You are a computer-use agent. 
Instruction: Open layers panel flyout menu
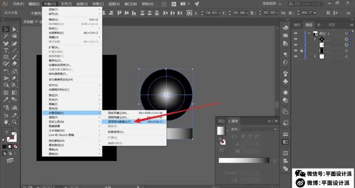coord(352,25)
